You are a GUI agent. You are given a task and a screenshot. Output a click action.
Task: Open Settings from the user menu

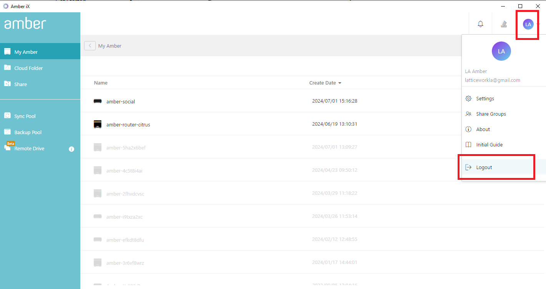coord(504,98)
